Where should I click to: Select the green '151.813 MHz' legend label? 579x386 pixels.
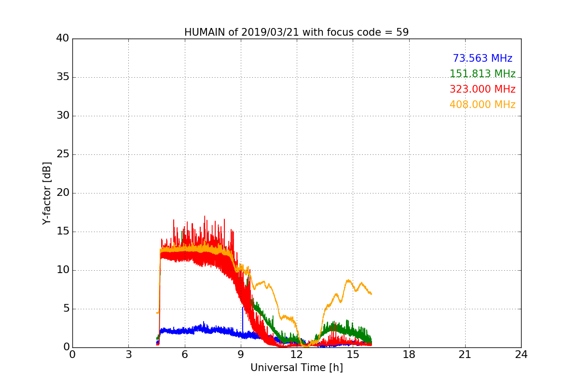pos(482,74)
